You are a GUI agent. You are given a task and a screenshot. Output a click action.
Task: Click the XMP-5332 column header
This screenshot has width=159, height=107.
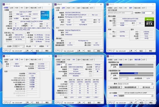click(88, 80)
